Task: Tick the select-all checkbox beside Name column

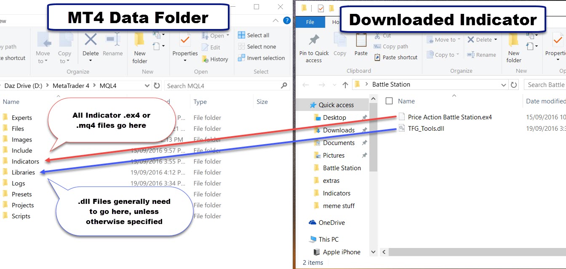Action: 389,101
